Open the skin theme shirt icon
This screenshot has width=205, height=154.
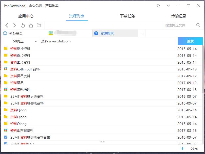point(158,6)
